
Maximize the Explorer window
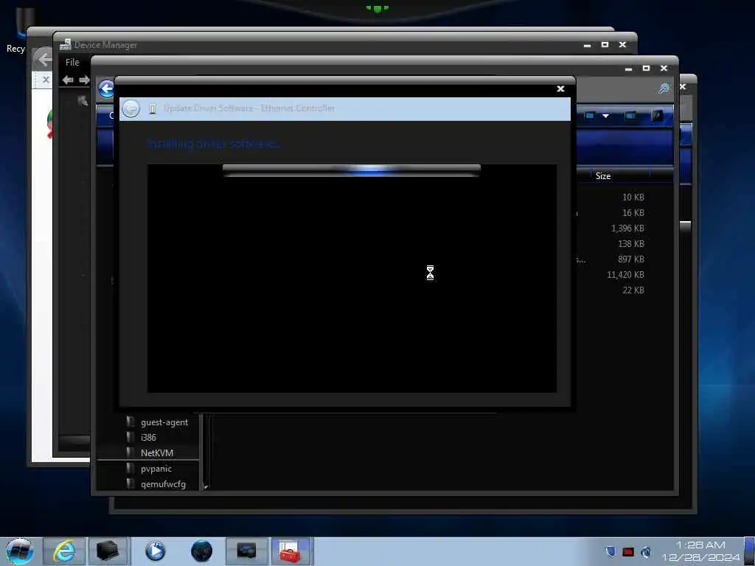(646, 69)
